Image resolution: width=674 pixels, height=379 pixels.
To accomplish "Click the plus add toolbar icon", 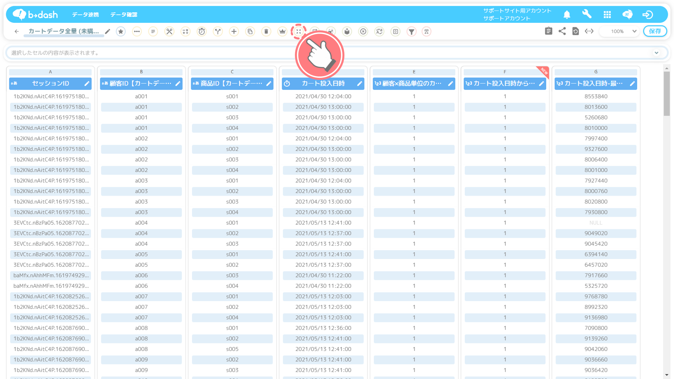I will (x=234, y=31).
